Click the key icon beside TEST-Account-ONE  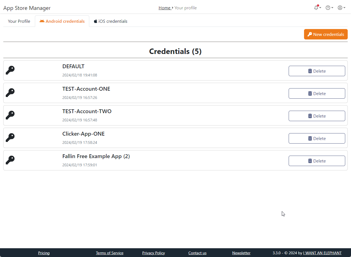pyautogui.click(x=10, y=93)
